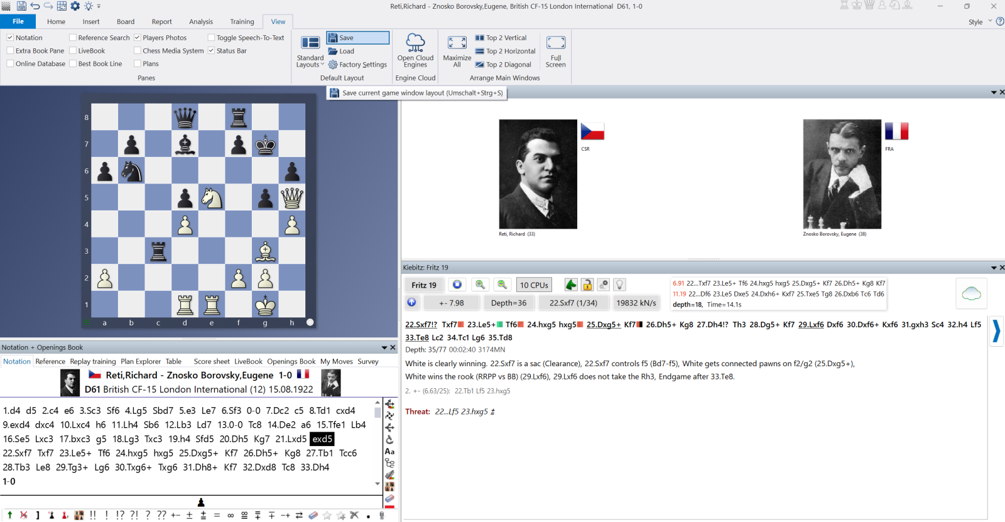Switch to the Openings Book tab
1005x522 pixels.
pos(291,361)
